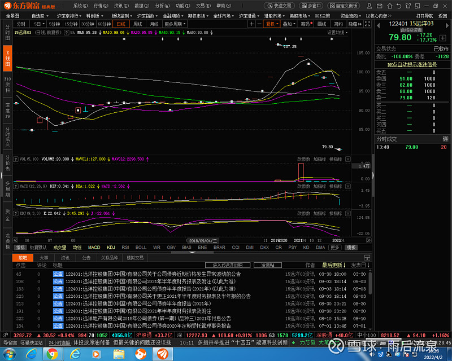Open 港股市场 dropdown menu
The image size is (452, 361).
point(275,16)
